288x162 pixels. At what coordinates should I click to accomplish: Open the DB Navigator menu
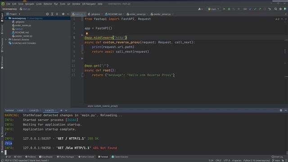pyautogui.click(x=89, y=4)
